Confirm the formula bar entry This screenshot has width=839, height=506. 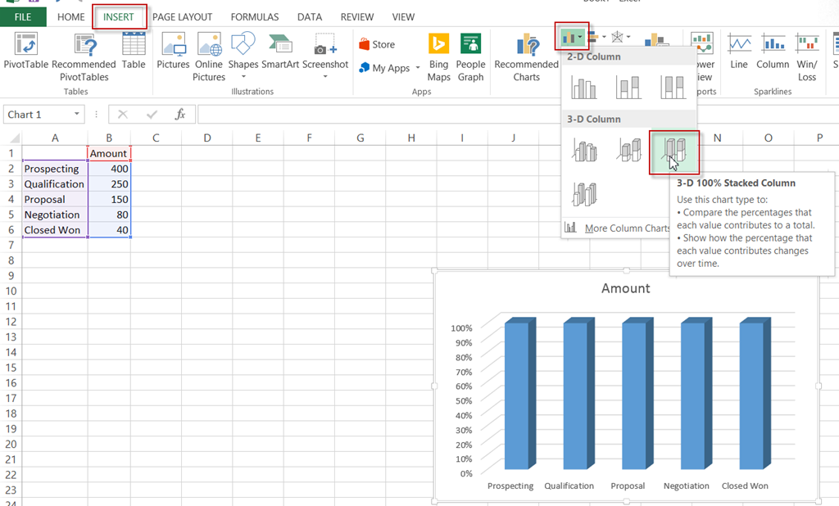[x=152, y=114]
